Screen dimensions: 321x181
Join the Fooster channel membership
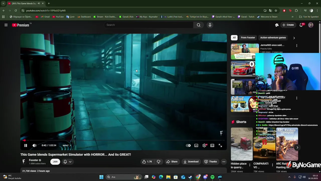click(x=55, y=162)
